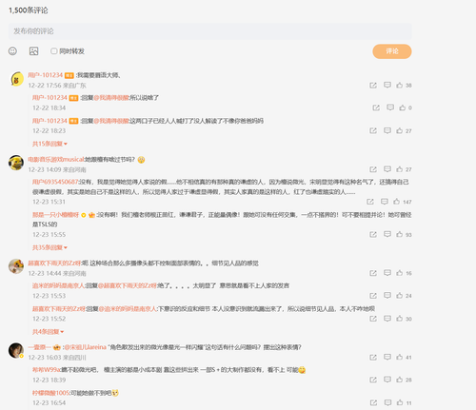Forward the reply posted 12-23 15:55
The image size is (476, 410).
(x=373, y=234)
